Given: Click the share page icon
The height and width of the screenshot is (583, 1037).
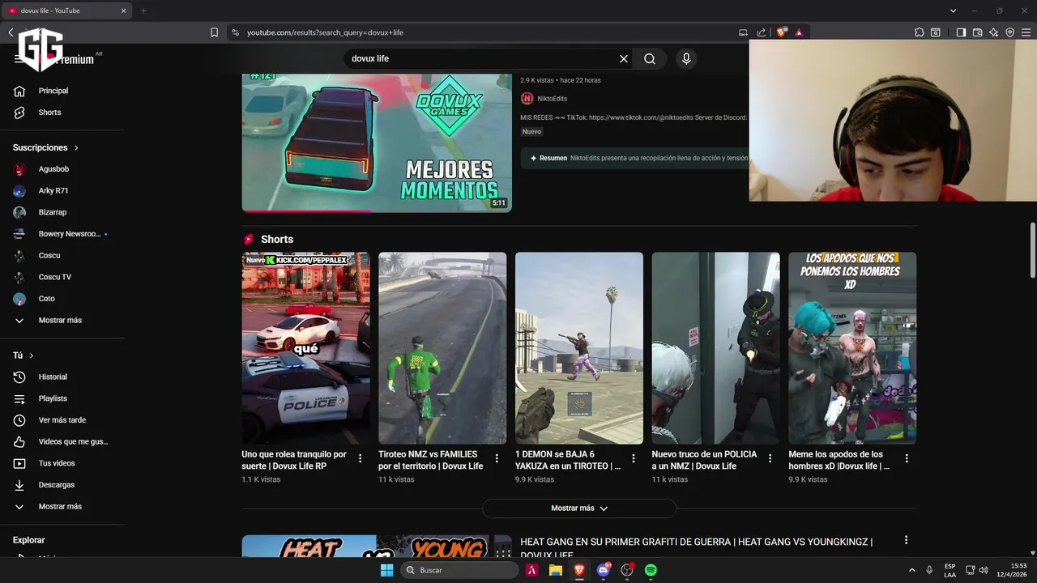Looking at the screenshot, I should (x=762, y=32).
